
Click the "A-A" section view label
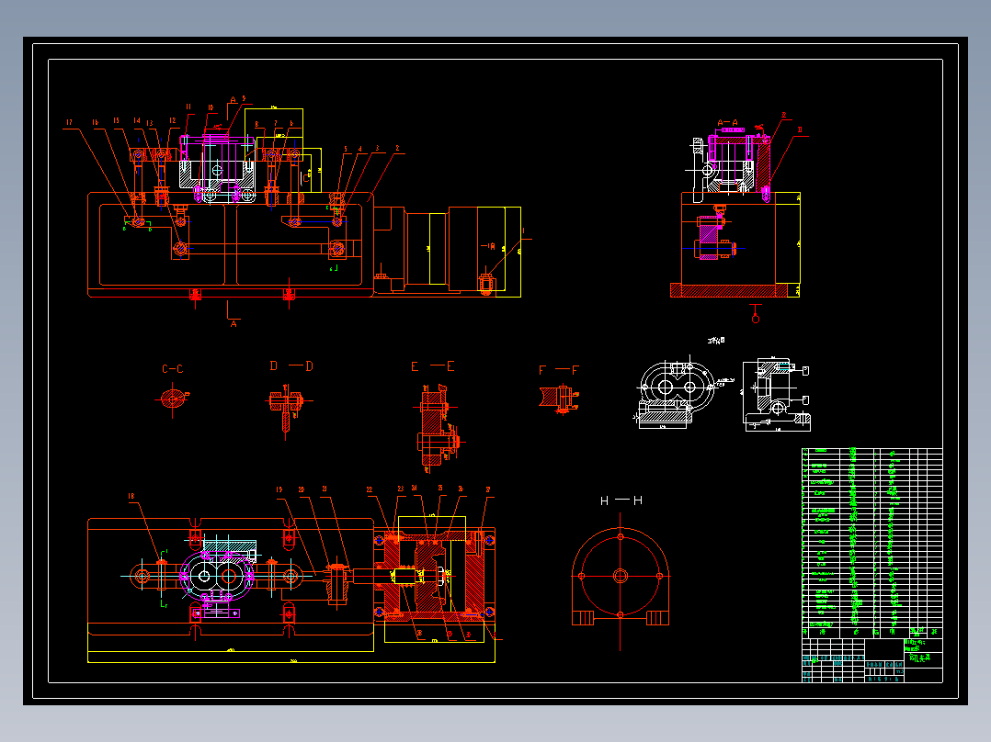727,122
